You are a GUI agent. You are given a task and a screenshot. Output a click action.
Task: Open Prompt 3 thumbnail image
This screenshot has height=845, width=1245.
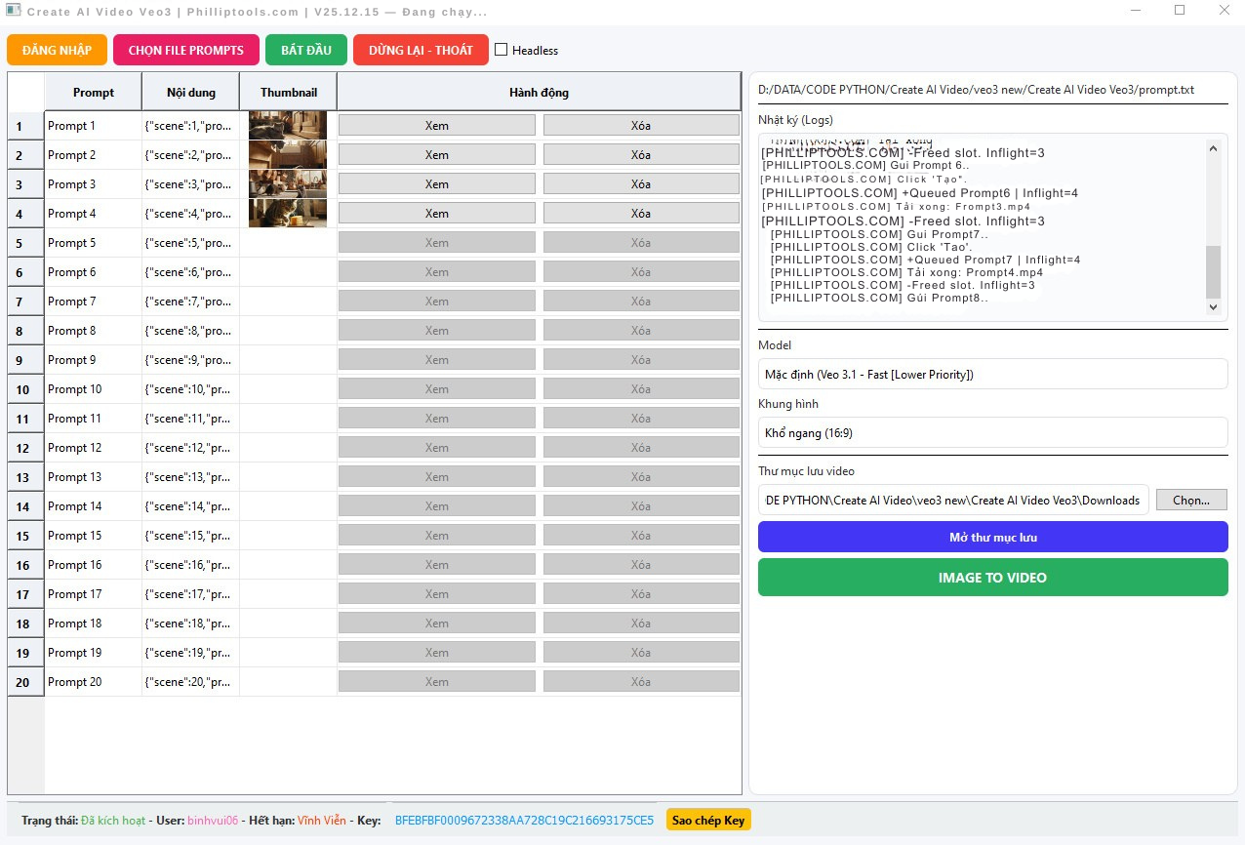tap(287, 183)
